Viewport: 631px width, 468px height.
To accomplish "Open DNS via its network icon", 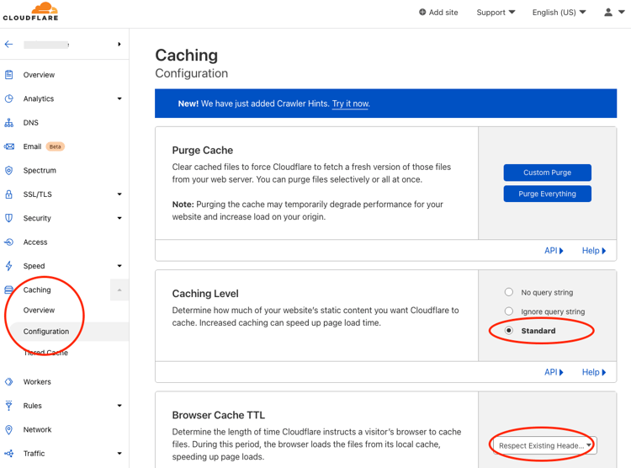I will pyautogui.click(x=9, y=123).
